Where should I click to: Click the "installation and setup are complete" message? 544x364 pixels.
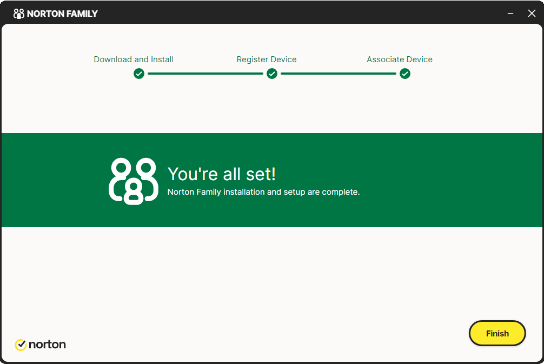(x=264, y=192)
